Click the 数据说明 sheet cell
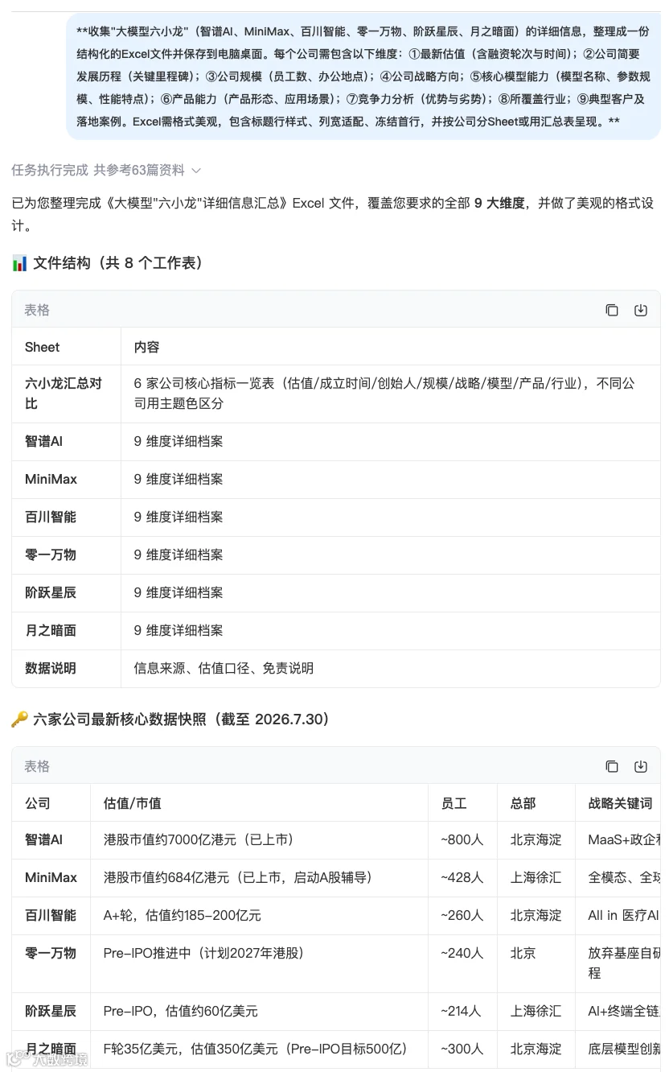Viewport: 669px width, 1072px height. coord(66,669)
